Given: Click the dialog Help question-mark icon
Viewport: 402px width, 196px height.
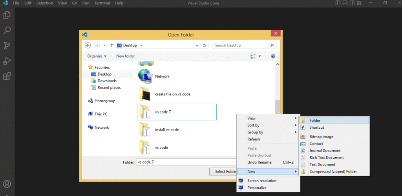Looking at the screenshot, I should click(273, 56).
